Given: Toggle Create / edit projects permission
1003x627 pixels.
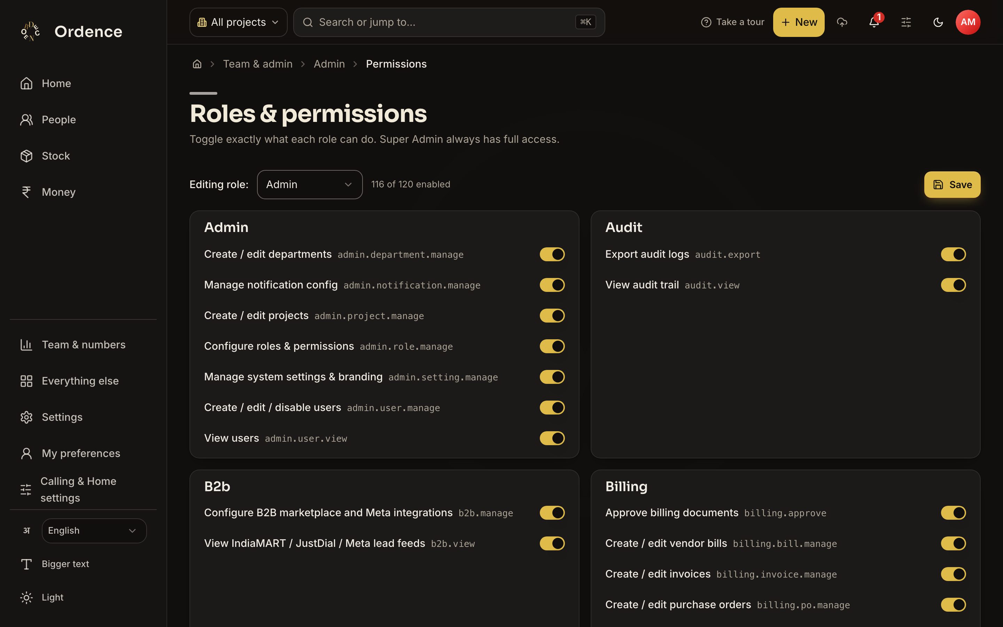Looking at the screenshot, I should 552,316.
